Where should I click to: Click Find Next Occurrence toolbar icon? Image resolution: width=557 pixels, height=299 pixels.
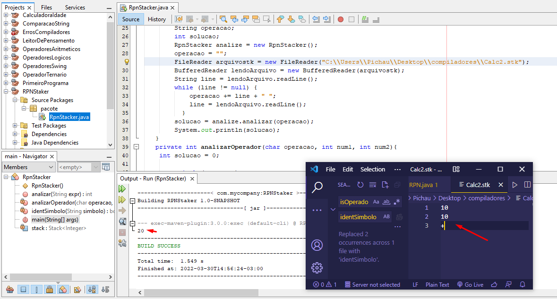point(245,19)
